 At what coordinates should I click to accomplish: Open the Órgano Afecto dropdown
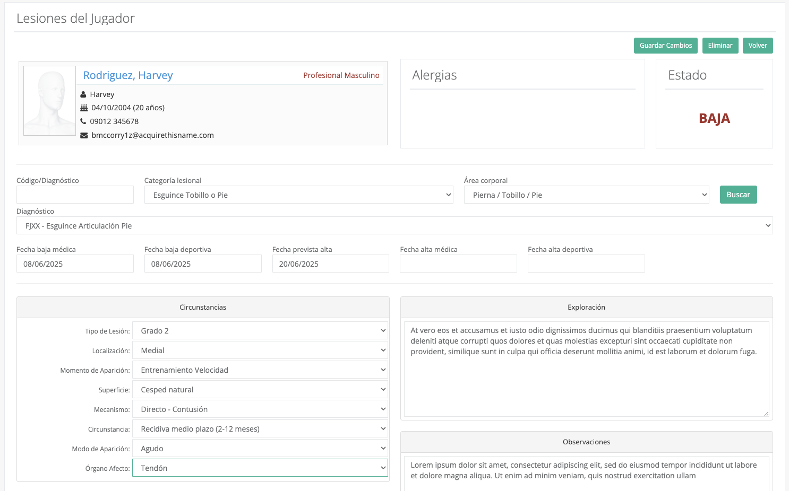(x=260, y=468)
